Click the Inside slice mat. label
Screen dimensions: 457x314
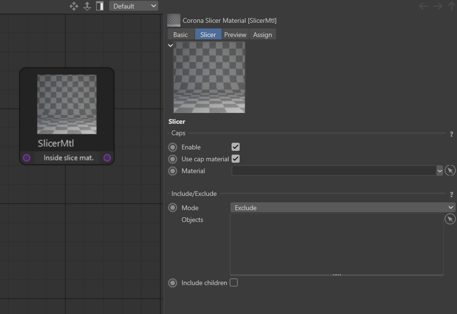point(69,158)
